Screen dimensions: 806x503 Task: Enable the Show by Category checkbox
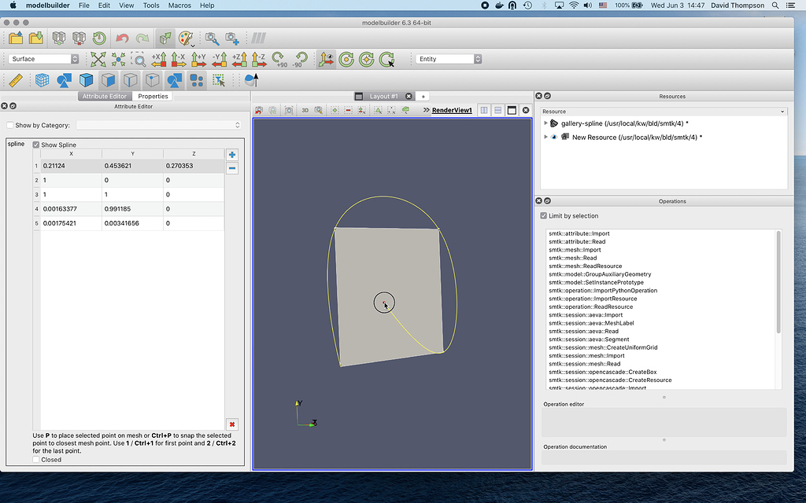[x=10, y=125]
